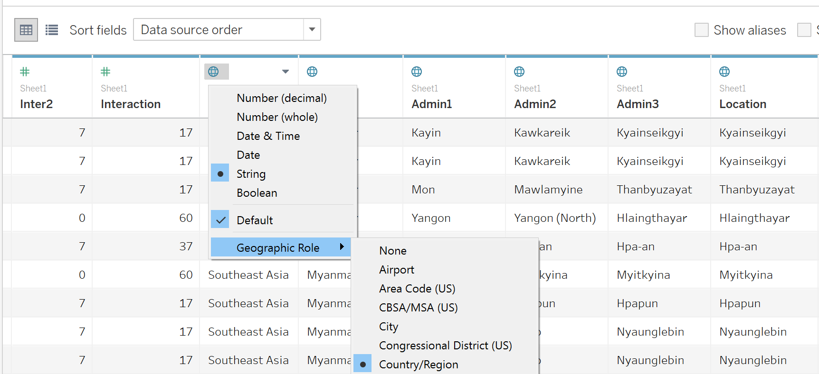The width and height of the screenshot is (819, 374).
Task: Select the Country/Region geographic role
Action: [x=419, y=365]
